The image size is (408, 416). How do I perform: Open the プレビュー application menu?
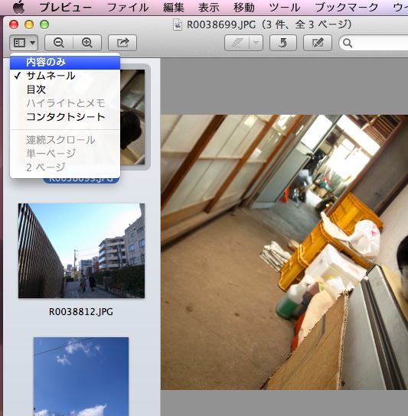point(66,7)
